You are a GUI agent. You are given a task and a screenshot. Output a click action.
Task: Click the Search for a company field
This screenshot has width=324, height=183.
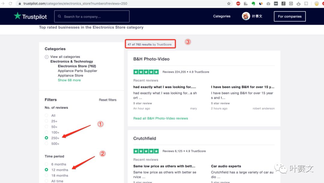click(x=92, y=16)
